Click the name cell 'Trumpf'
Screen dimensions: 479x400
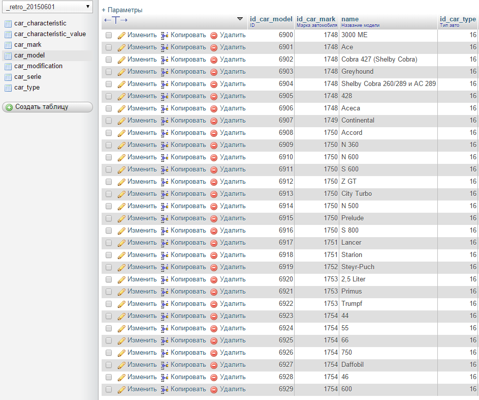(352, 304)
